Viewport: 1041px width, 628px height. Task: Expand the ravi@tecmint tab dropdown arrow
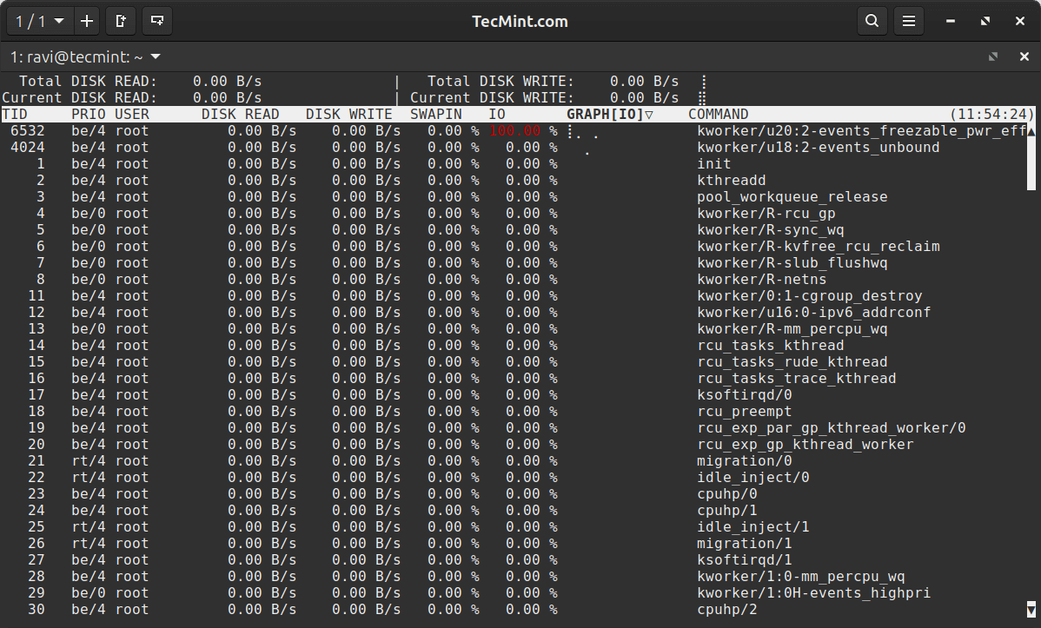click(x=154, y=56)
